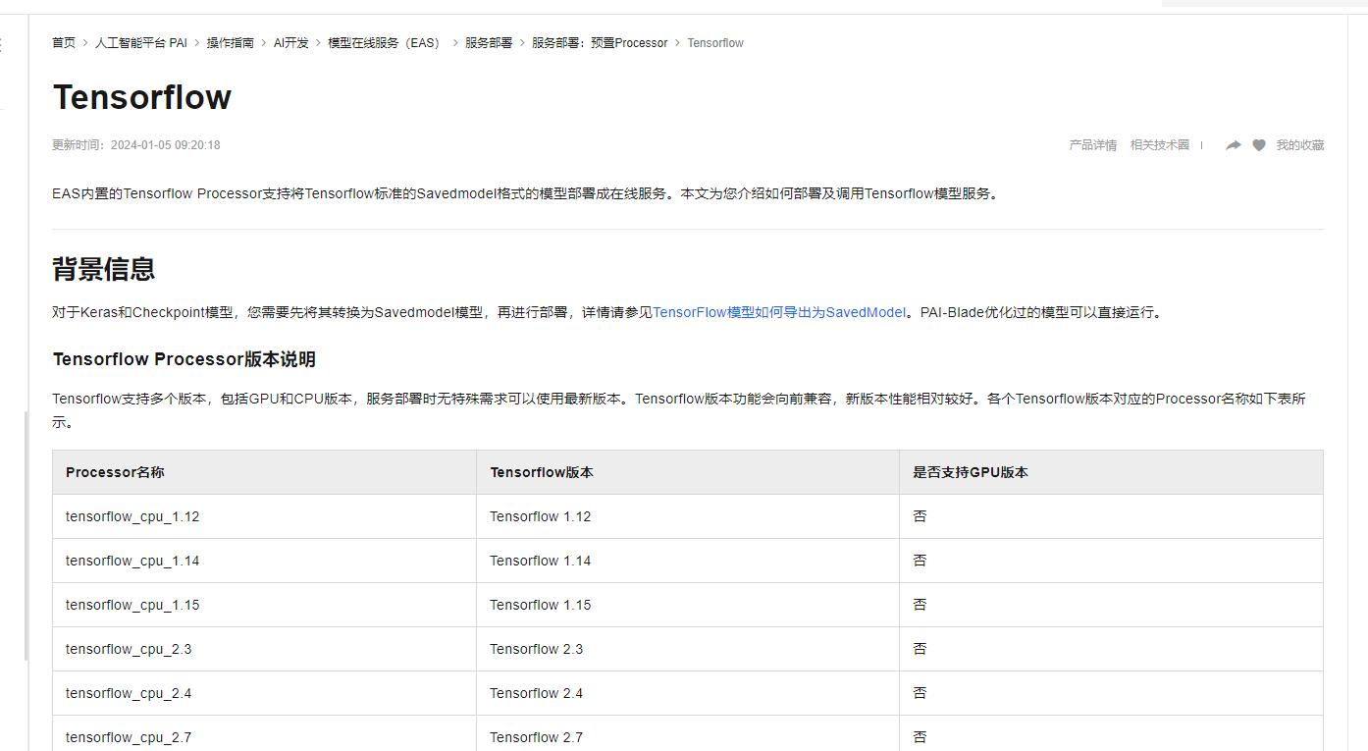
Task: Click the update time 2024-01-05 09:20:18
Action: coord(165,145)
